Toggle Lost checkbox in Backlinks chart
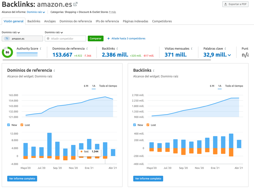 click(x=148, y=125)
